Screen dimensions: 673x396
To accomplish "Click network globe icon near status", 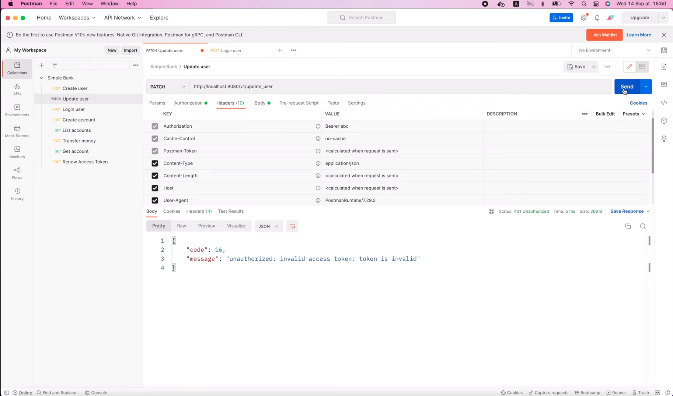I will coord(491,211).
